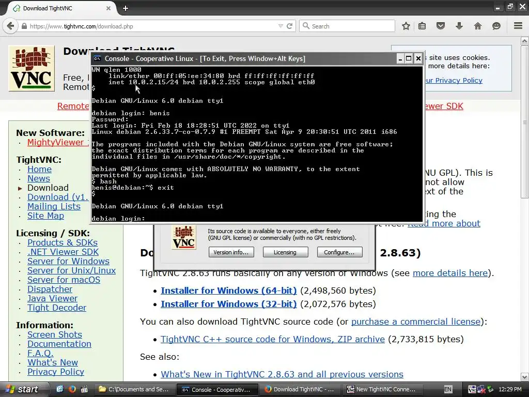Screen dimensions: 529x397
Task: Open What's New in TightVNC 2.8.63 link
Action: (282, 374)
